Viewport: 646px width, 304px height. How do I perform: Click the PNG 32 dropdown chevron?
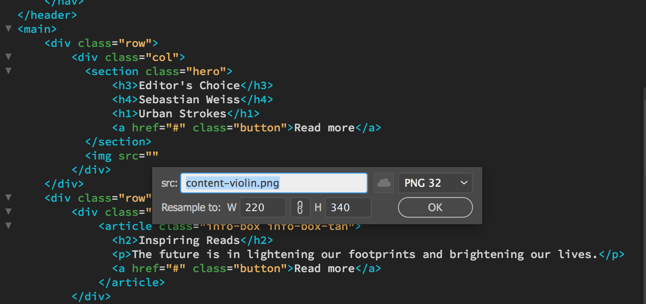pos(464,183)
